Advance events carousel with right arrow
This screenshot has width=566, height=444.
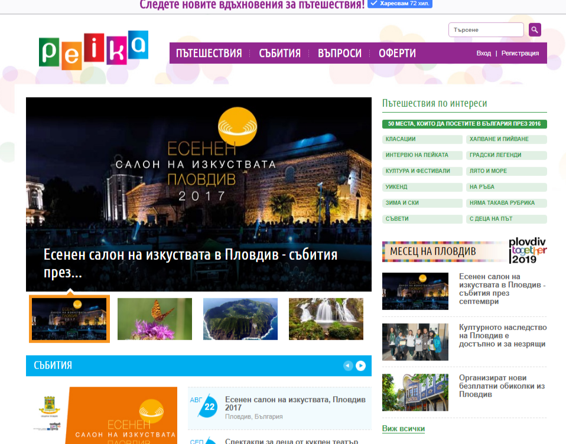(x=360, y=365)
